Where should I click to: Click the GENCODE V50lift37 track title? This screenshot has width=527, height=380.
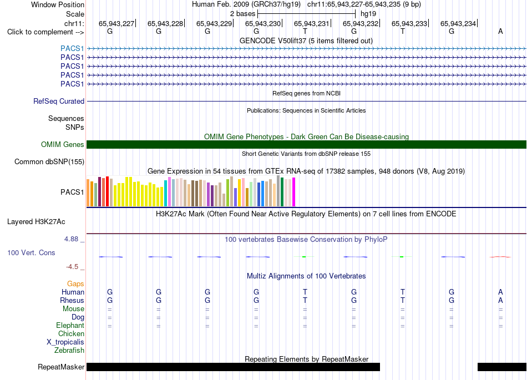click(x=306, y=41)
